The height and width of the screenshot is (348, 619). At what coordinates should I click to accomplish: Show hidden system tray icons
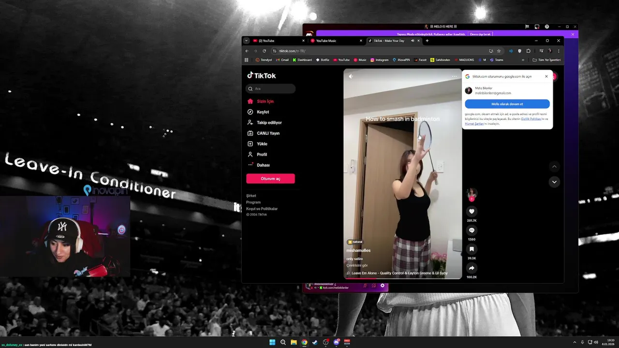click(575, 342)
